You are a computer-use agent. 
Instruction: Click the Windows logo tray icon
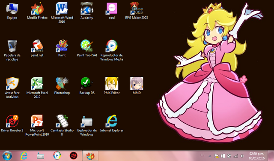(223, 156)
